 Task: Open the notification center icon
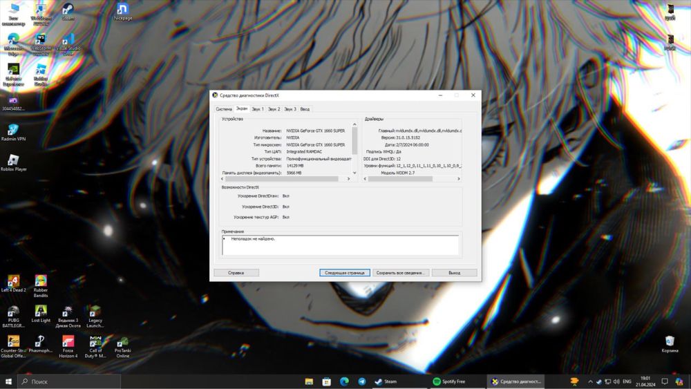pos(665,381)
